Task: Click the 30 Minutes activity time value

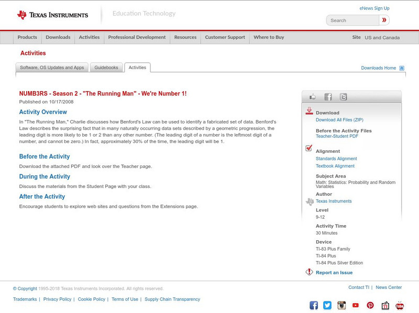Action: pos(326,233)
